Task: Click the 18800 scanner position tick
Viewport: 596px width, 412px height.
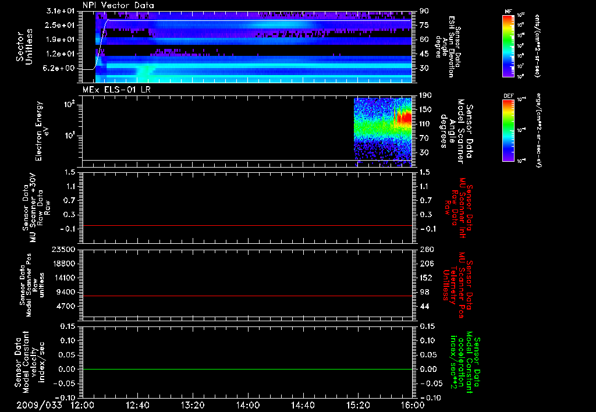Action: [64, 264]
